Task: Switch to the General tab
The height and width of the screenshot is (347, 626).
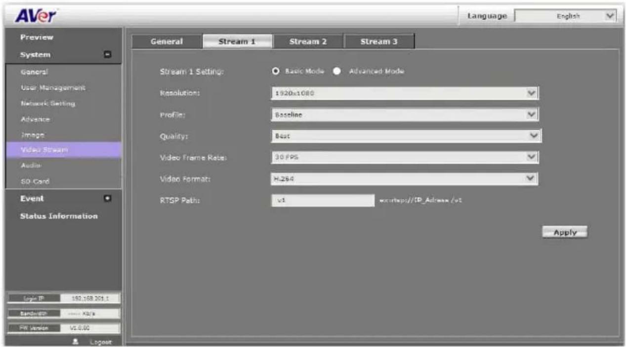Action: (x=167, y=41)
